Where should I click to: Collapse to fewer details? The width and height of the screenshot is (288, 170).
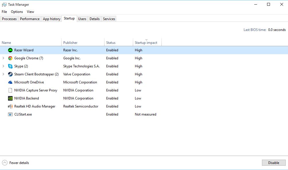(x=15, y=163)
